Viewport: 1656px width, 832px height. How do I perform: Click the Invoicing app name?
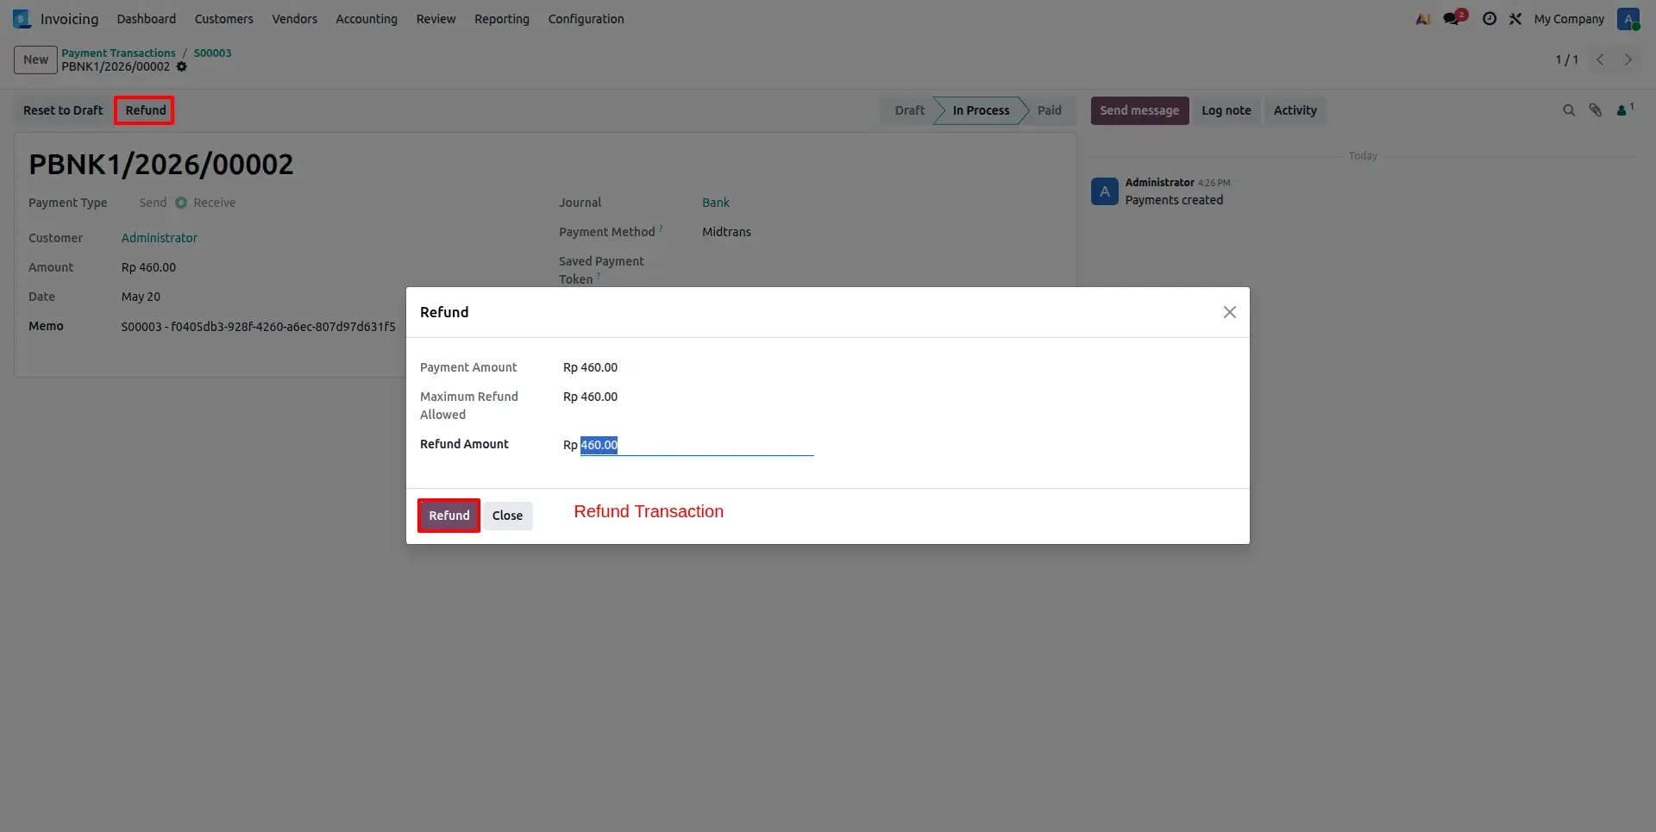69,19
